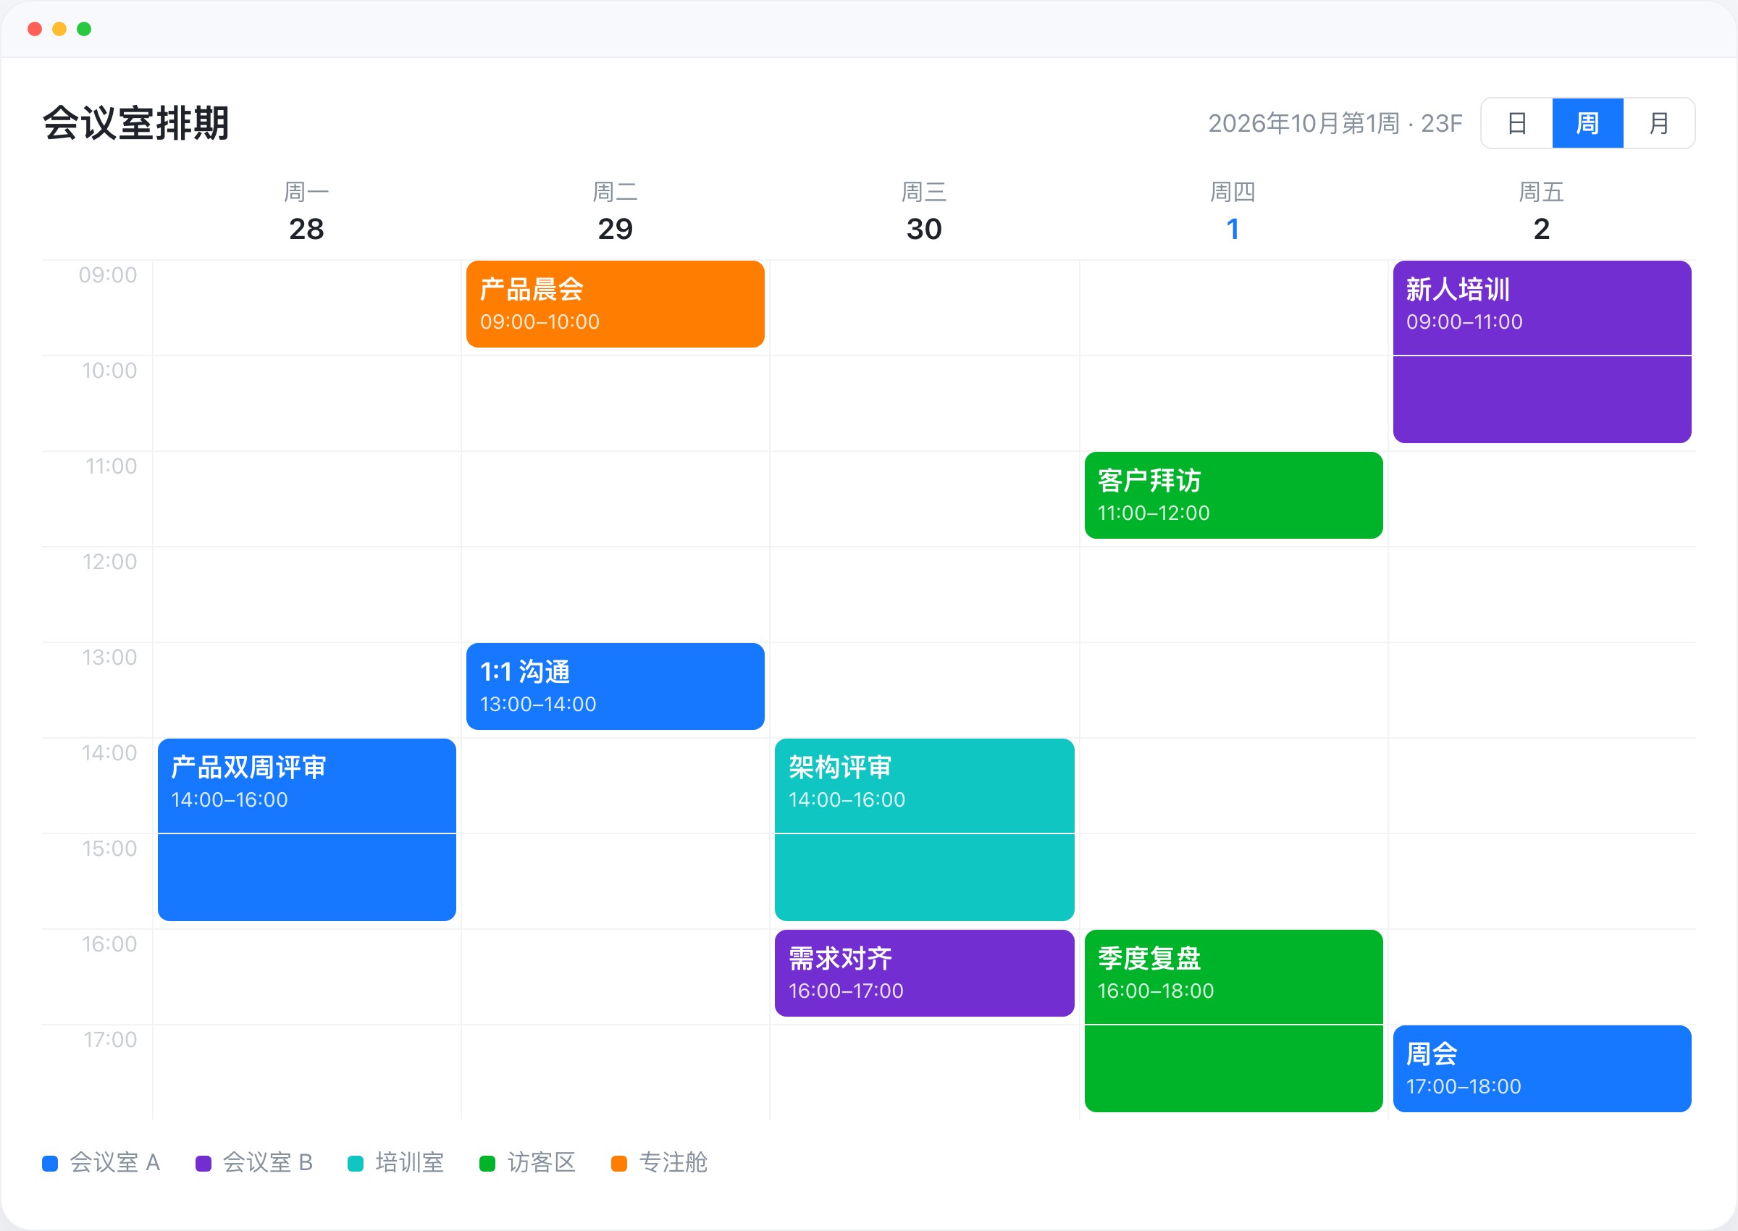Open the 客户拜访 event
The height and width of the screenshot is (1231, 1738).
(1233, 495)
